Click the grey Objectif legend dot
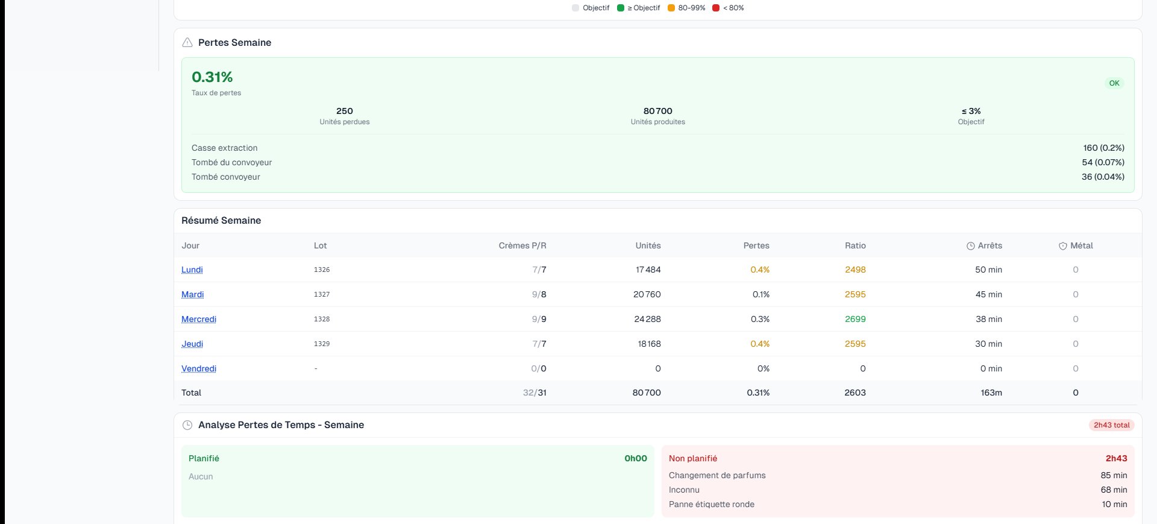The width and height of the screenshot is (1157, 524). pyautogui.click(x=575, y=8)
